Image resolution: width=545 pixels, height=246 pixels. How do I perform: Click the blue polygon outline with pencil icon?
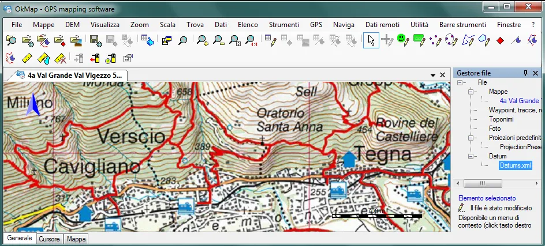click(468, 40)
